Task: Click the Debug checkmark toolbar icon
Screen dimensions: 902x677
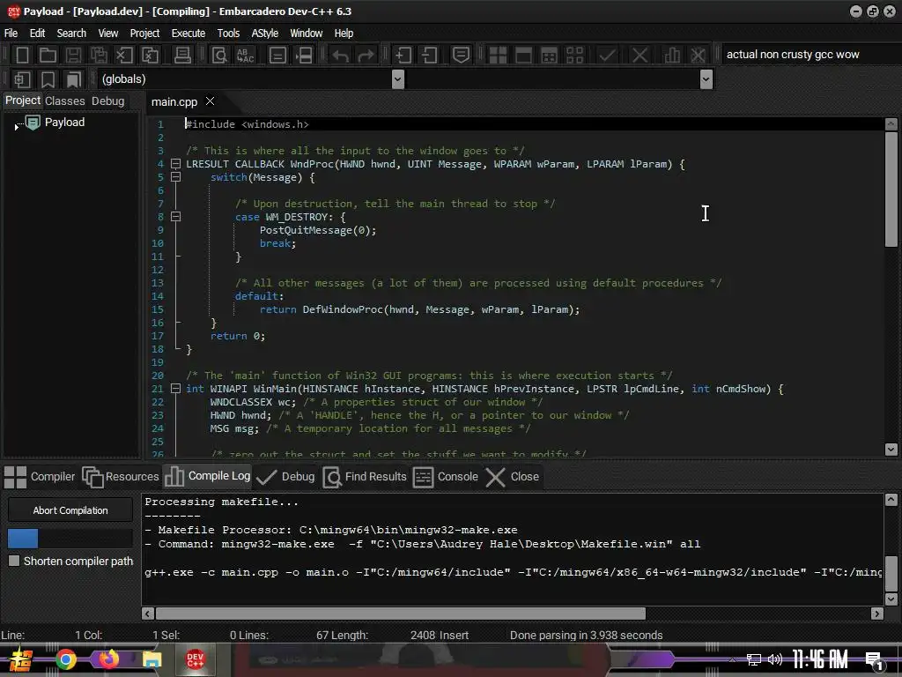Action: tap(607, 55)
